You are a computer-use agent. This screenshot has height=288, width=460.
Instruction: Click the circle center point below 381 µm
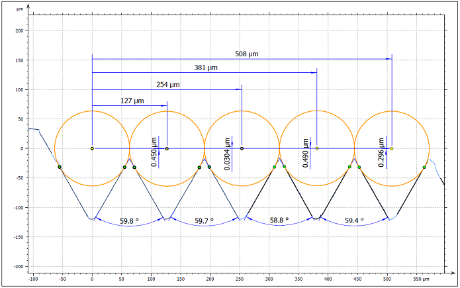tap(317, 148)
